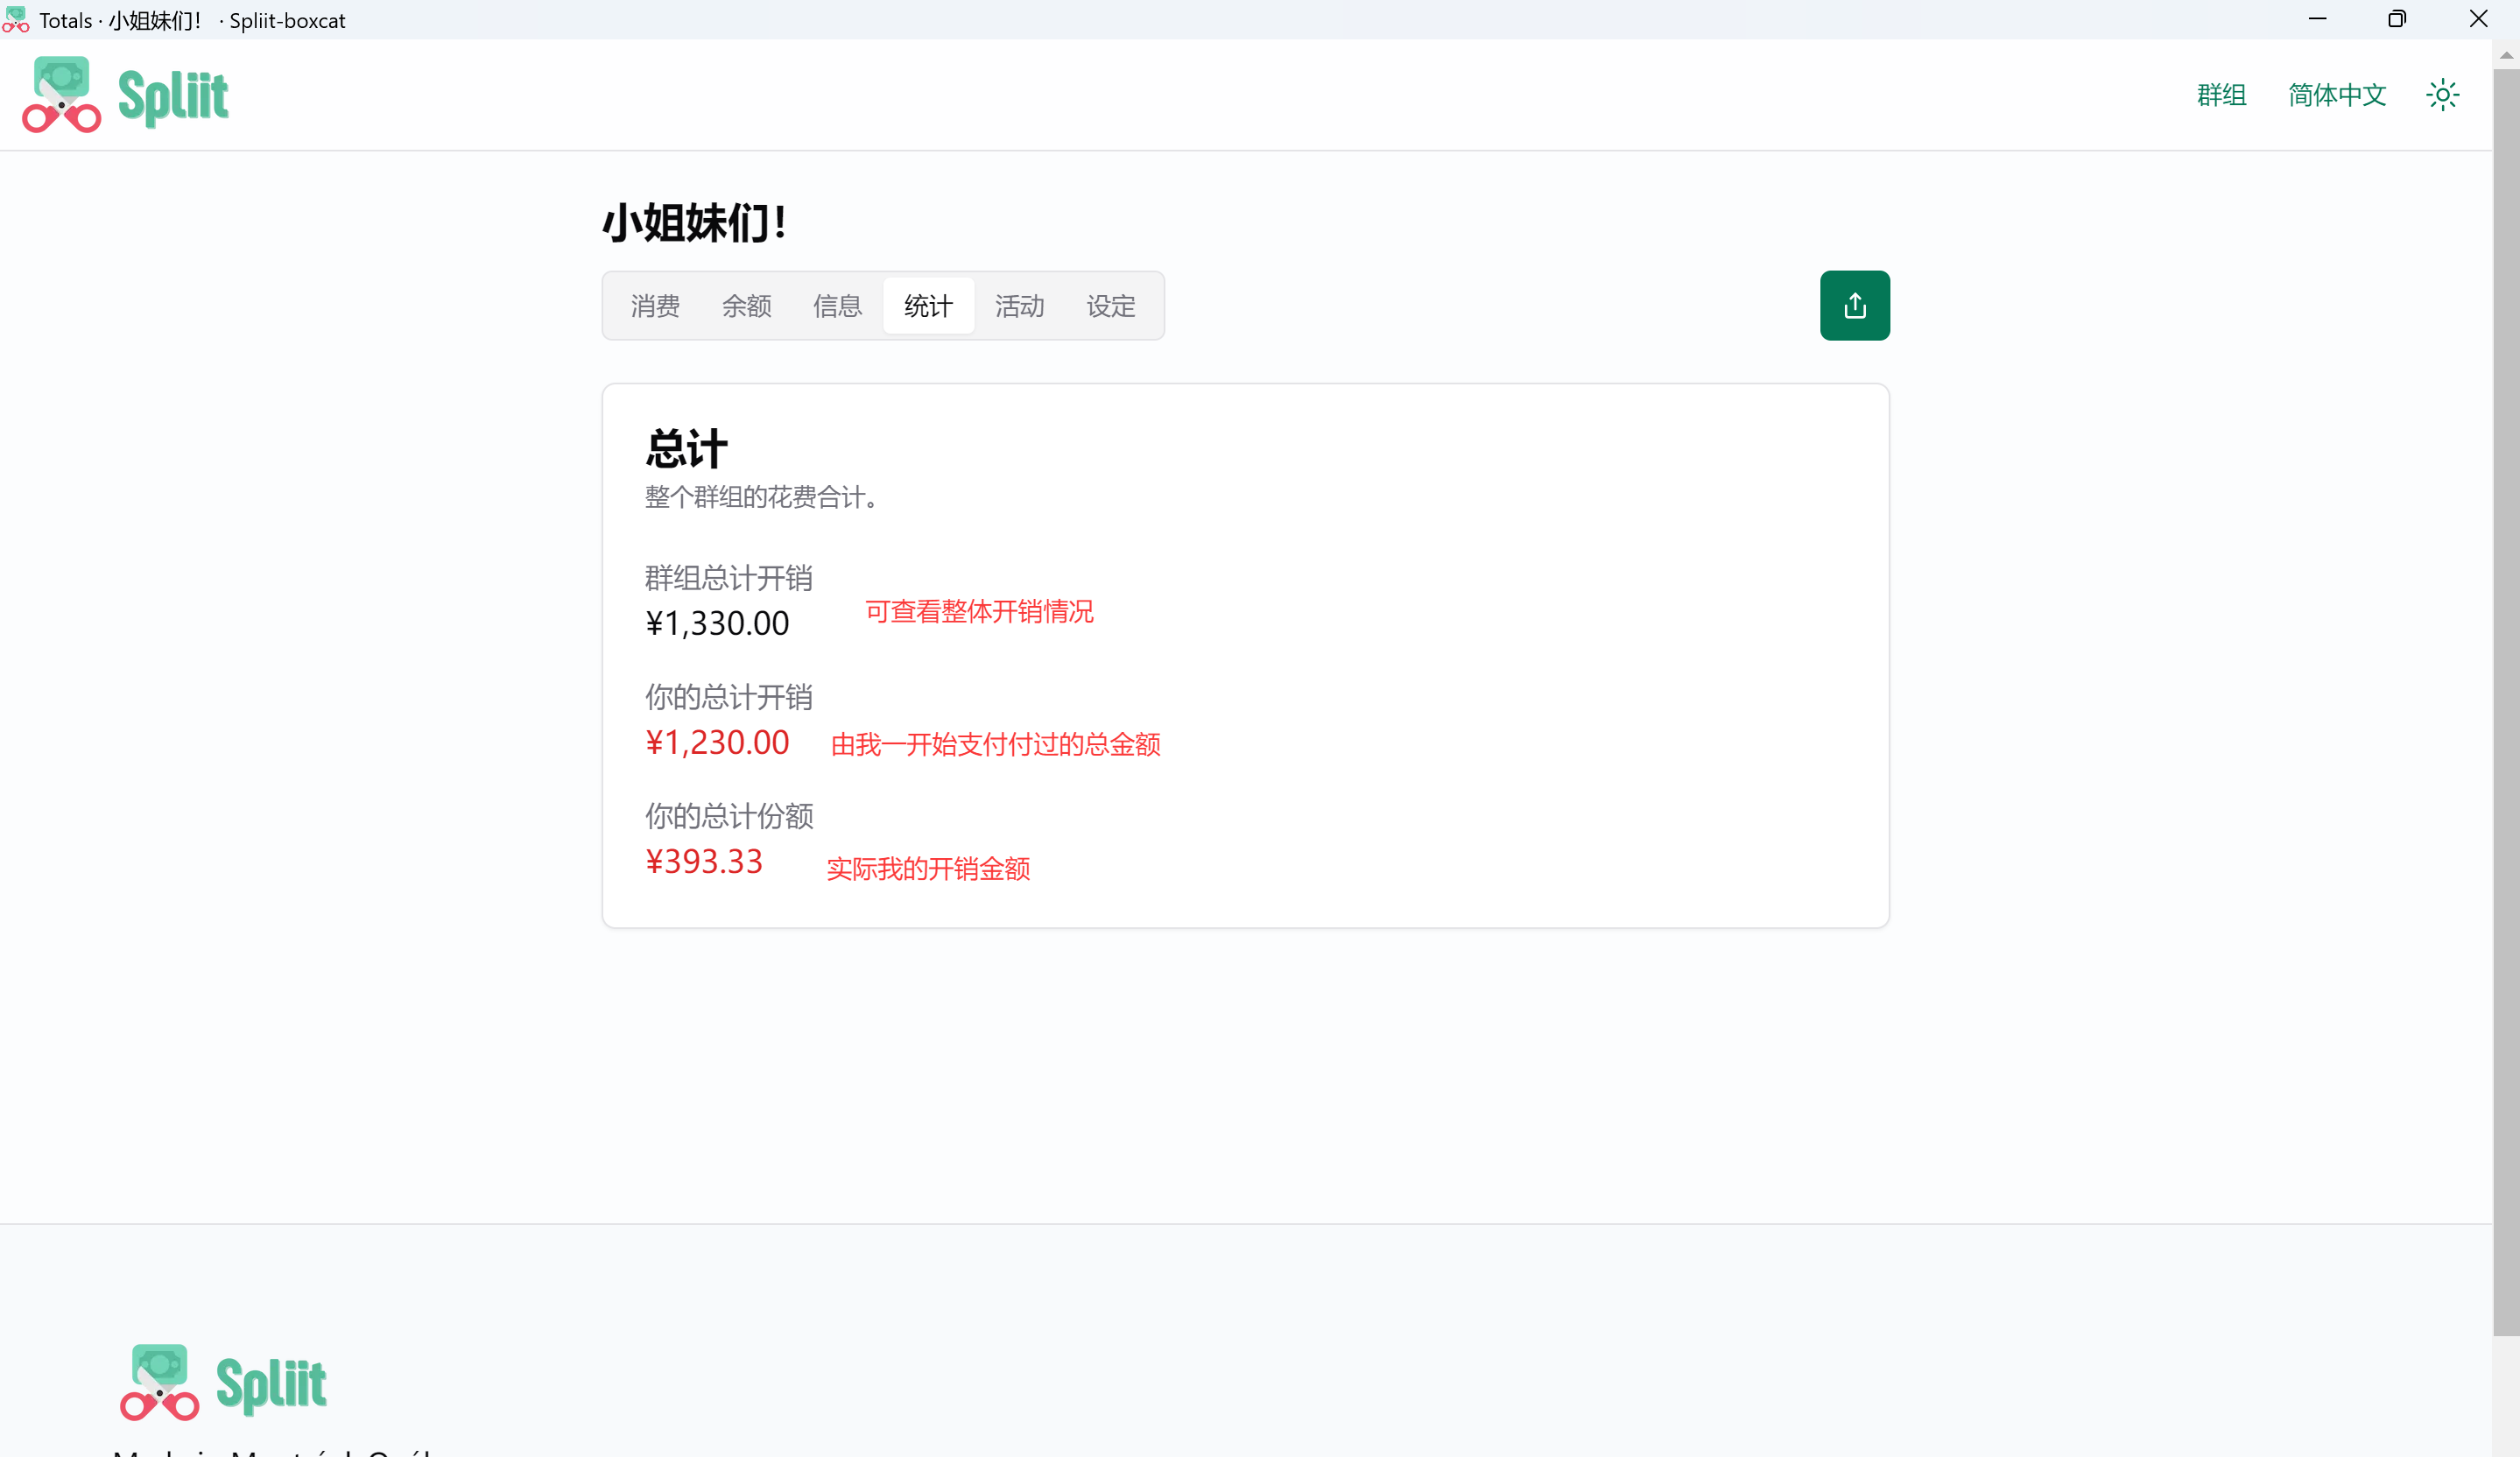Screen dimensions: 2520x1457
Task: Click the Spliit logo in the header
Action: (x=125, y=95)
